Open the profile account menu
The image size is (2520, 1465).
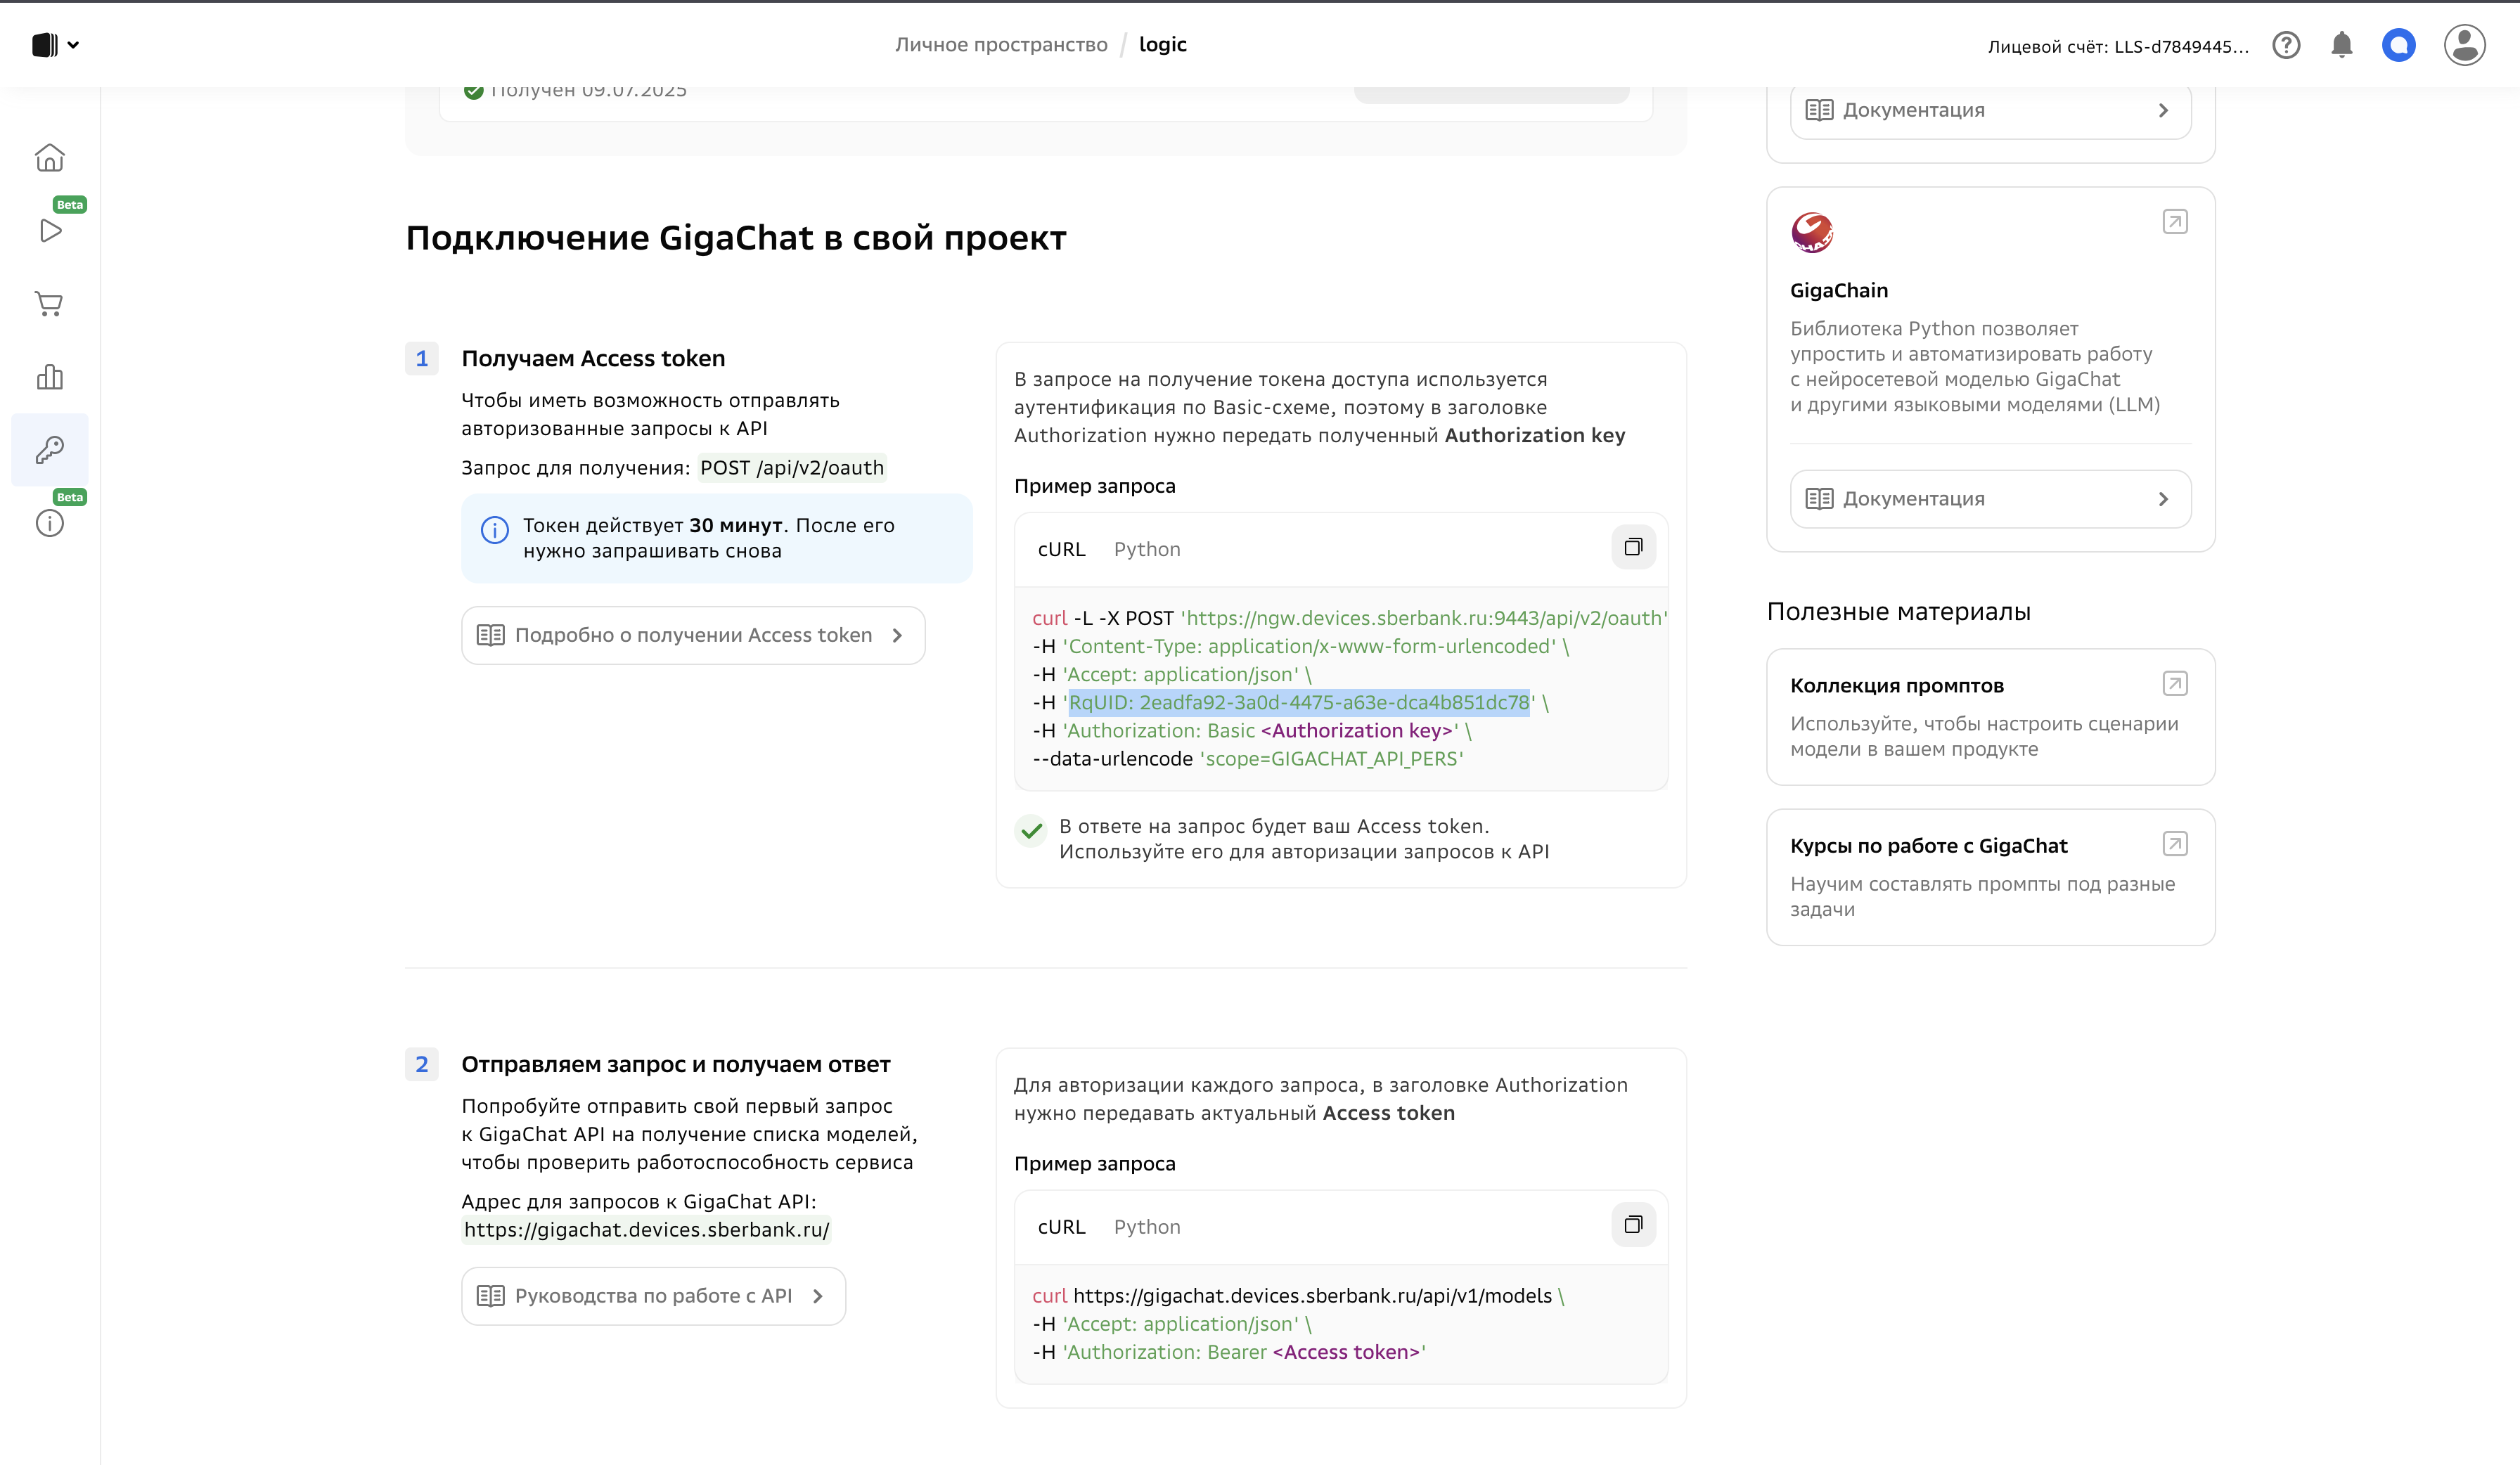click(2464, 45)
